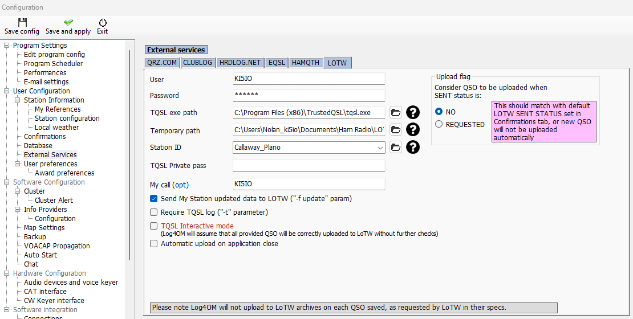633x319 pixels.
Task: Open CW Keyer interface settings
Action: click(54, 301)
